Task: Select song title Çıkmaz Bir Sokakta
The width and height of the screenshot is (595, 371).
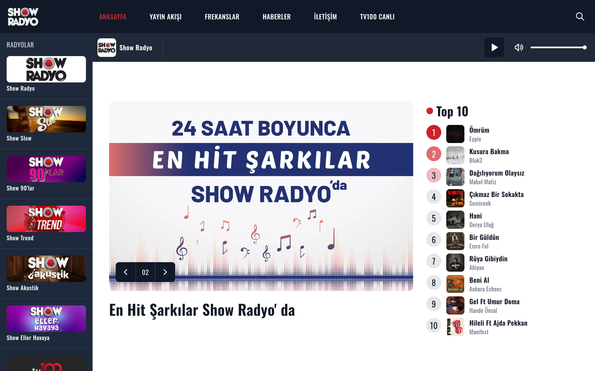Action: pyautogui.click(x=497, y=194)
